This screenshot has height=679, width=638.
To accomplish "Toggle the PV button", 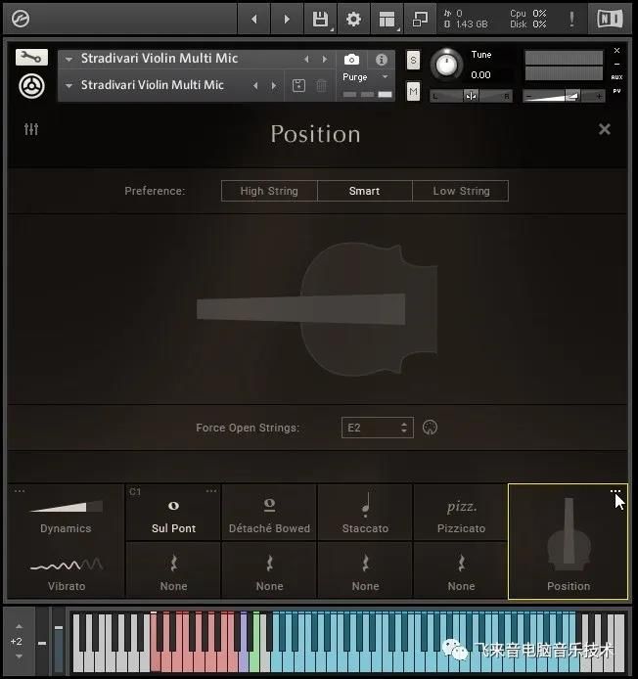I will [x=616, y=91].
